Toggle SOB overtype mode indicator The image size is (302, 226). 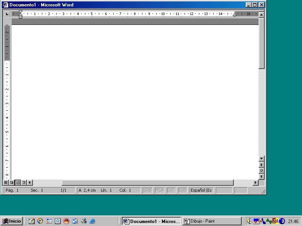[182, 190]
